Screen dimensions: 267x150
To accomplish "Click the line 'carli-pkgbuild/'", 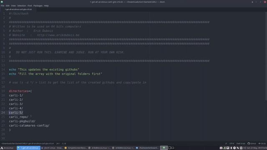I will tap(22, 121).
